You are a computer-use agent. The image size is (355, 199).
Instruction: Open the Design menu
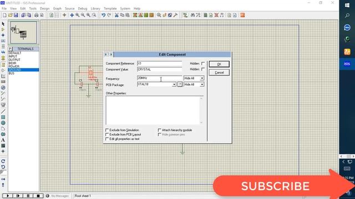pos(44,8)
